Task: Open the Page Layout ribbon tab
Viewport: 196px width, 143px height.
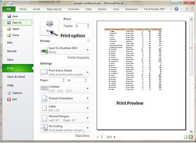Action: [54, 9]
